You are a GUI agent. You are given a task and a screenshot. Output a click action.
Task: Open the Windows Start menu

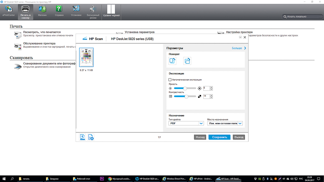coord(4,179)
